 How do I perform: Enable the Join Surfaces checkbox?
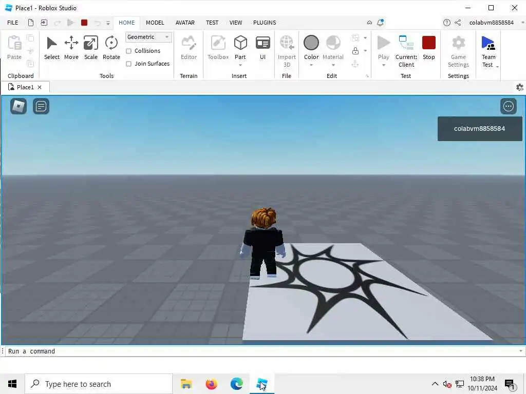[128, 64]
